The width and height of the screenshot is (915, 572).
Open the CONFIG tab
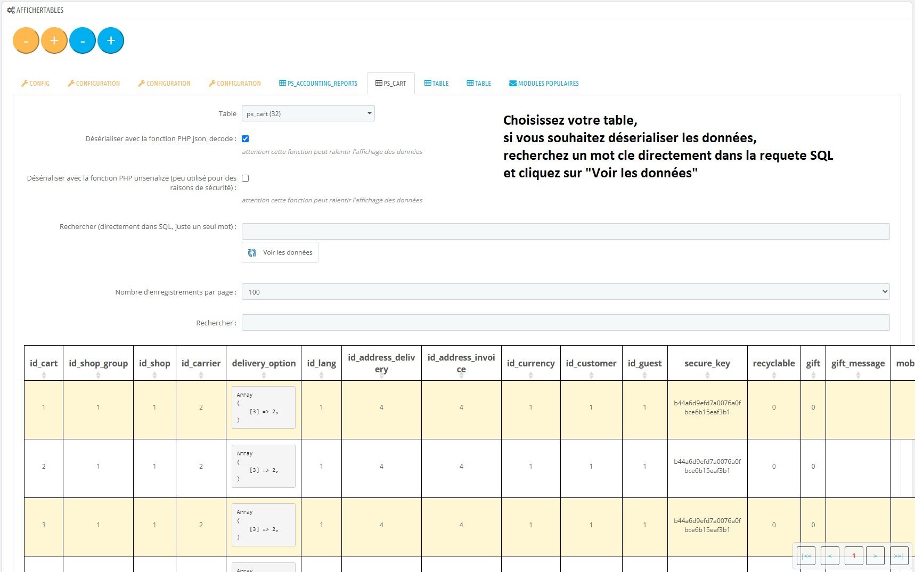tap(36, 83)
